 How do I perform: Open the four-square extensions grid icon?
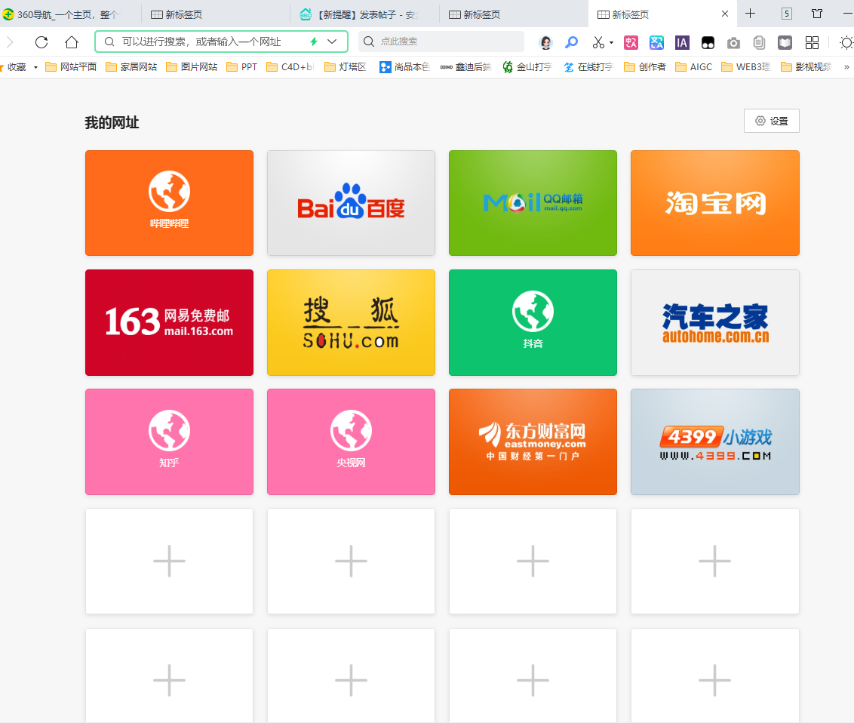click(x=812, y=42)
